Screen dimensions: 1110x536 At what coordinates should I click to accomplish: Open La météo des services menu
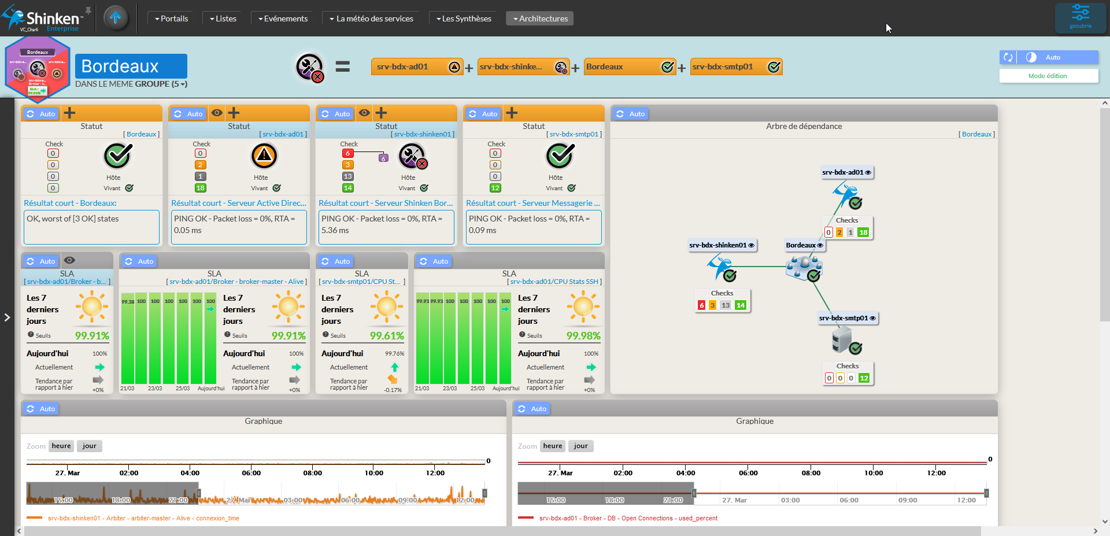(x=371, y=19)
